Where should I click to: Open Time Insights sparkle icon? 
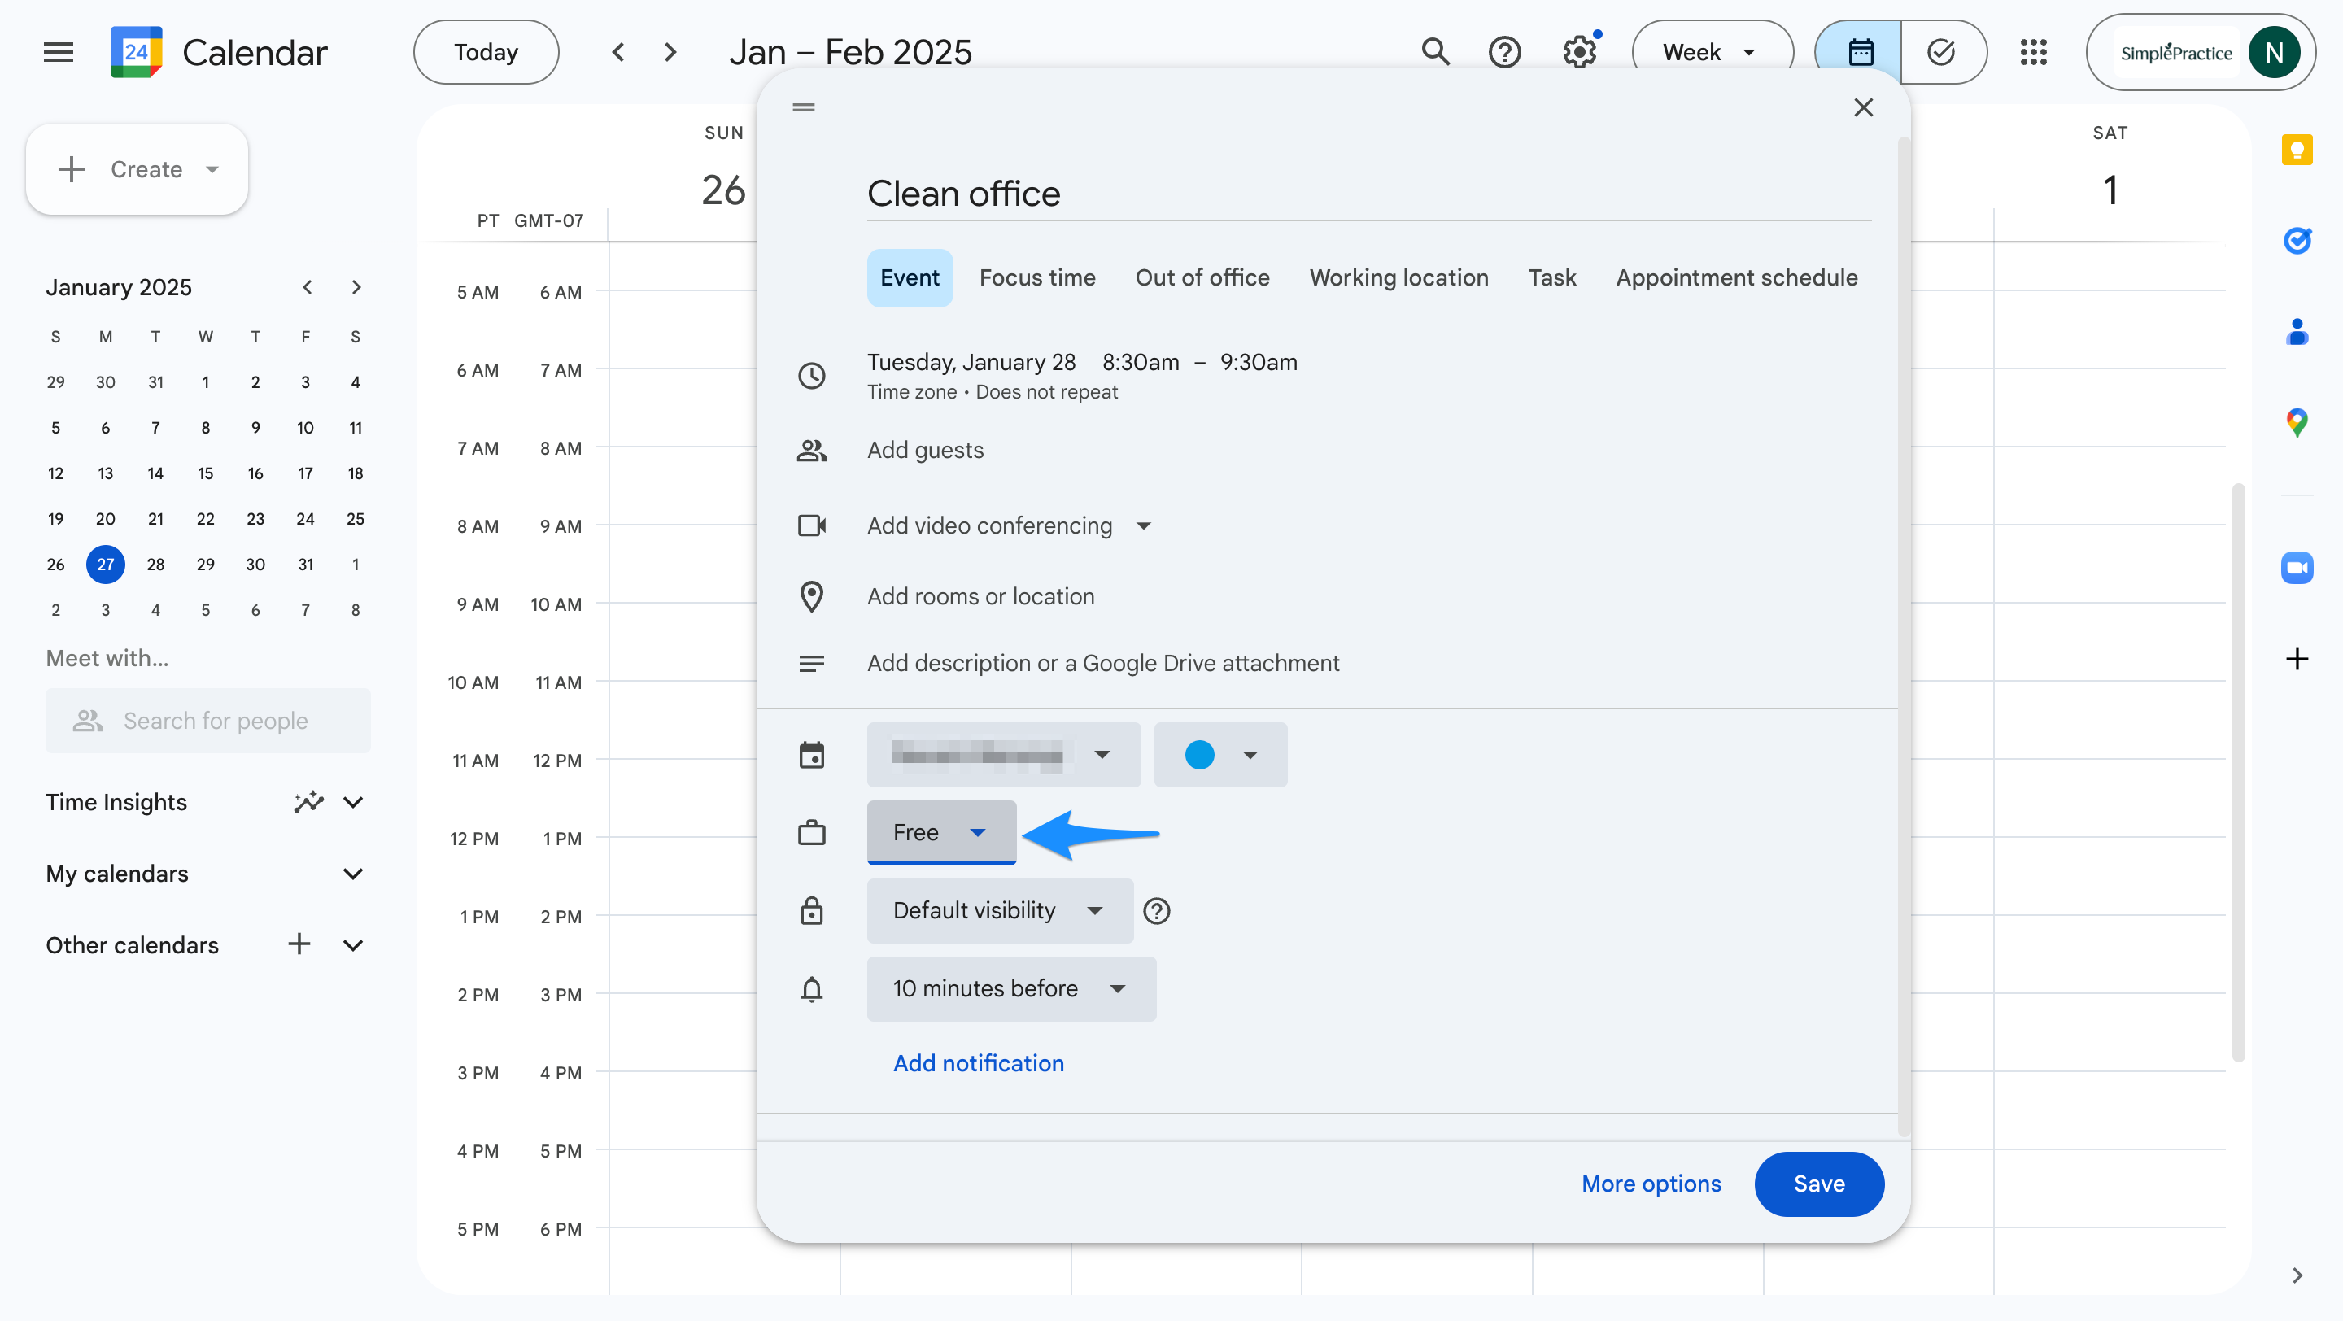308,802
